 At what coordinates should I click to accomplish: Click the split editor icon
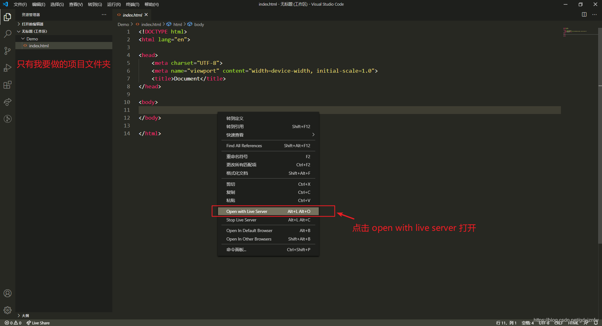coord(584,14)
